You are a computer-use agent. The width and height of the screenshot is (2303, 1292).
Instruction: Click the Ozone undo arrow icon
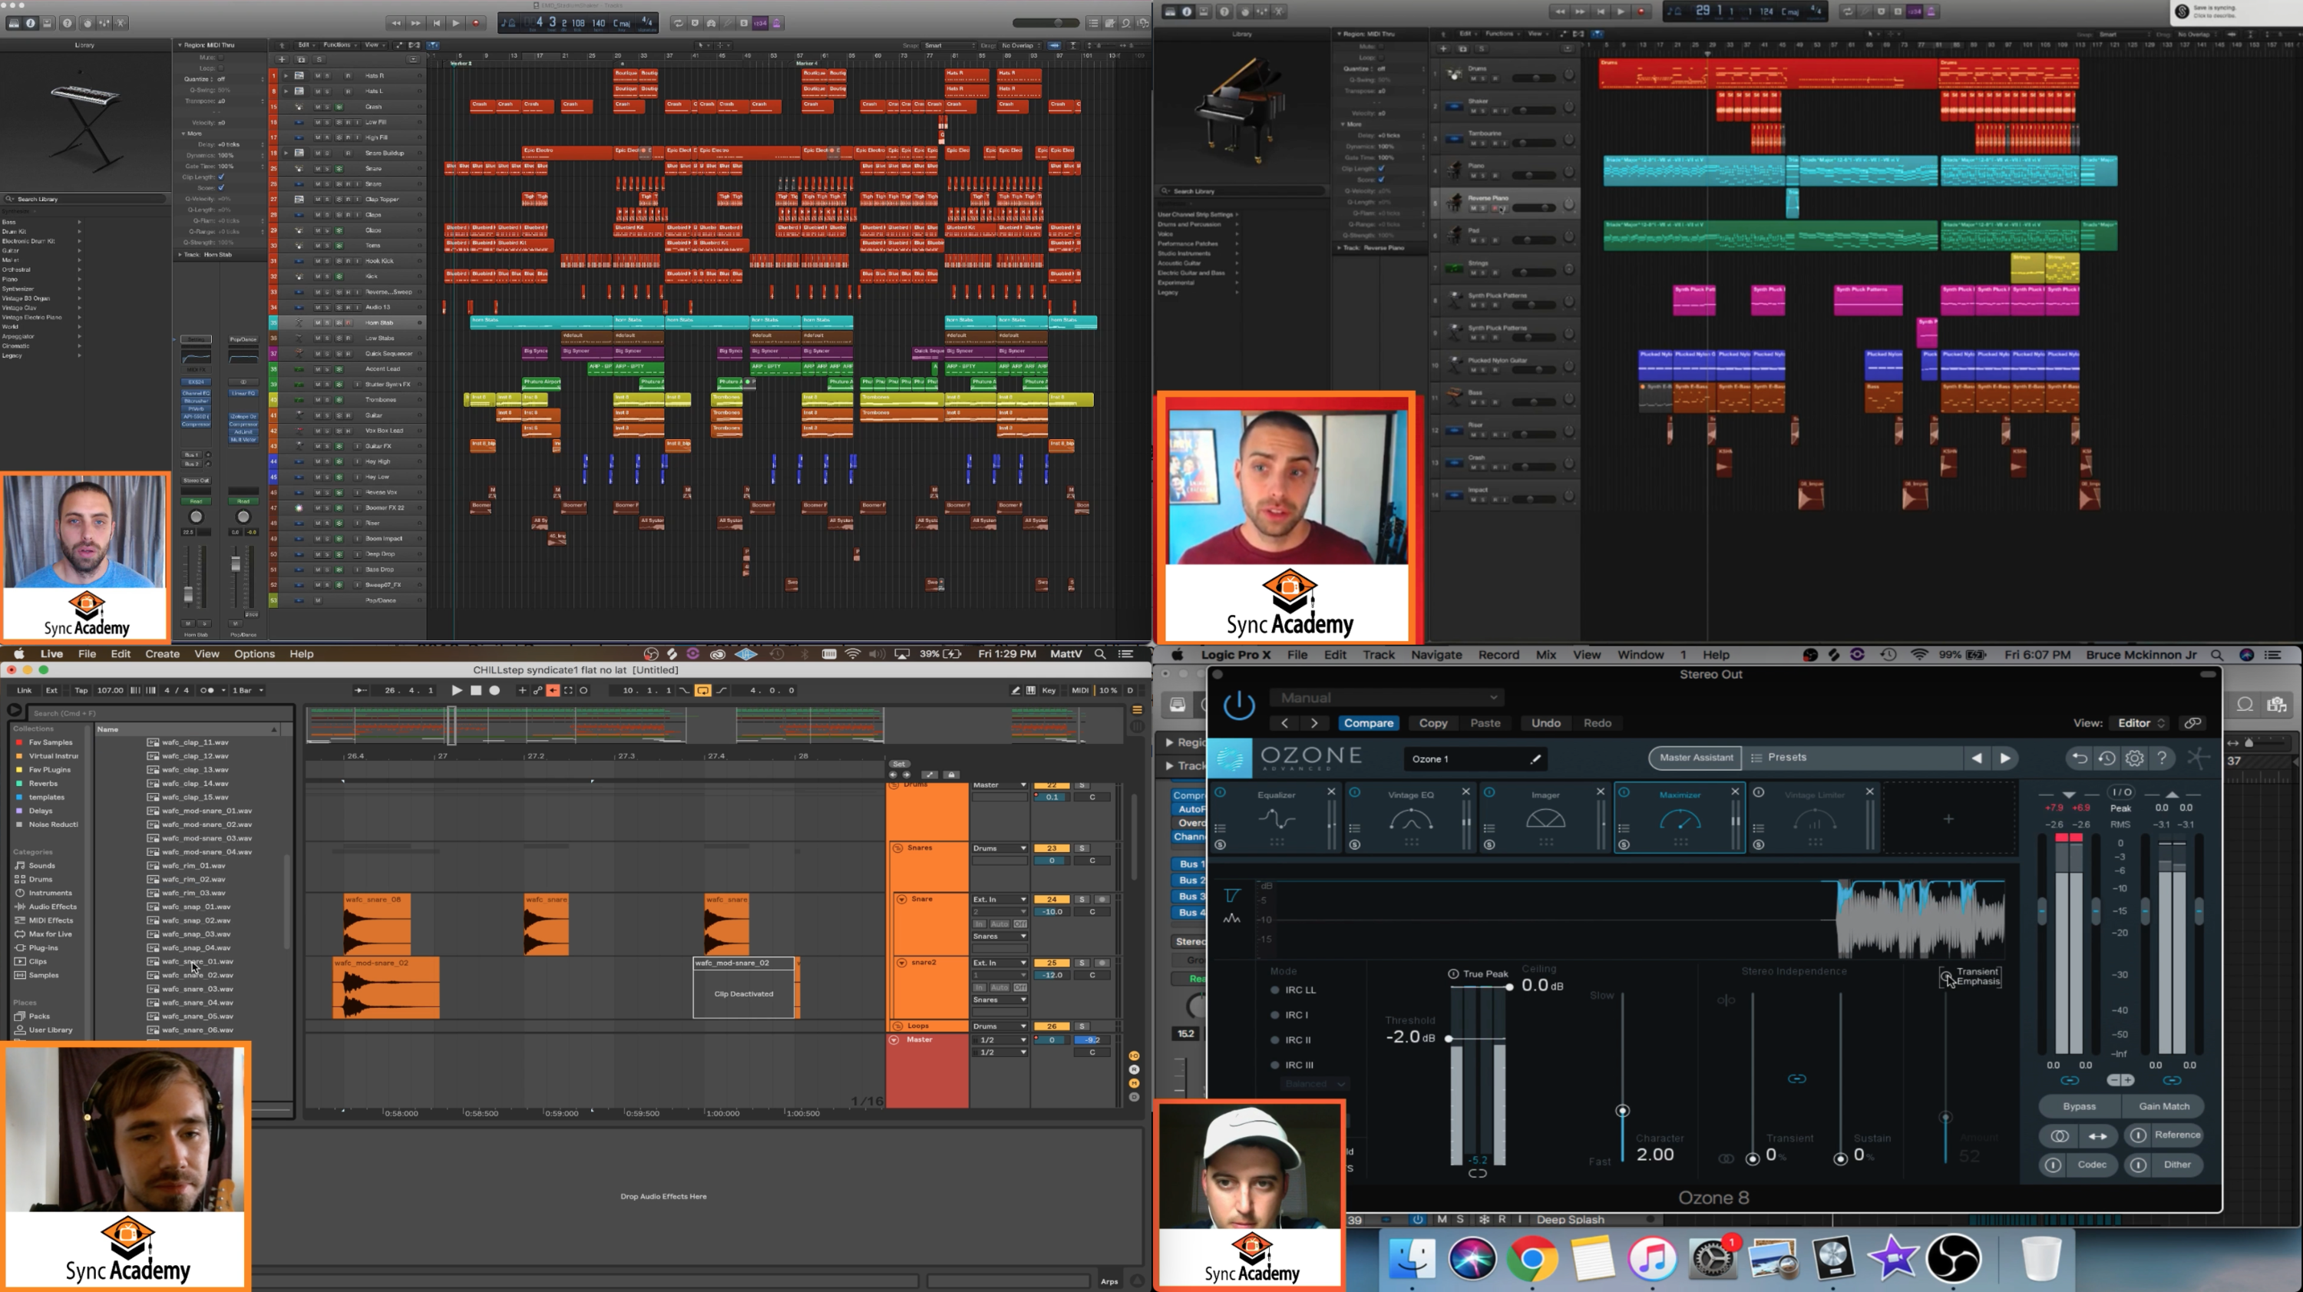2080,758
